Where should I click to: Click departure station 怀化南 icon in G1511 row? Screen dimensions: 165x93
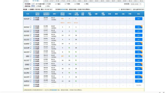(x=34, y=26)
